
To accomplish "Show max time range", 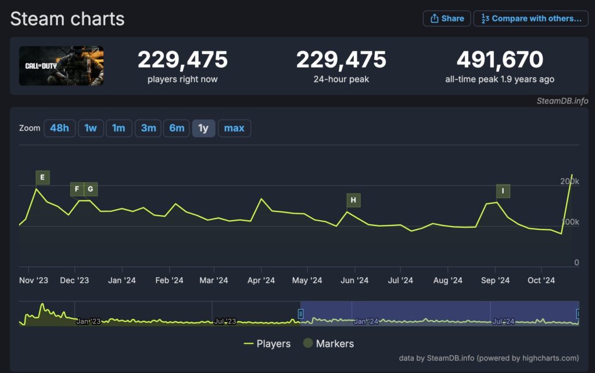I will (x=234, y=128).
